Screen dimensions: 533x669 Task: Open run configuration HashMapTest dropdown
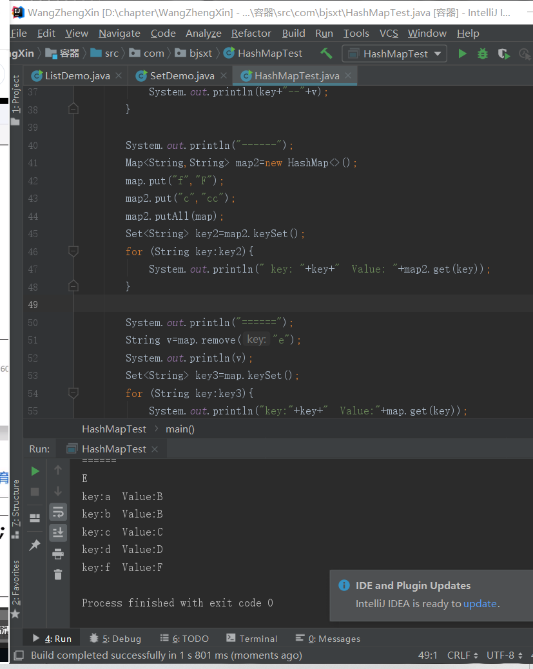394,53
